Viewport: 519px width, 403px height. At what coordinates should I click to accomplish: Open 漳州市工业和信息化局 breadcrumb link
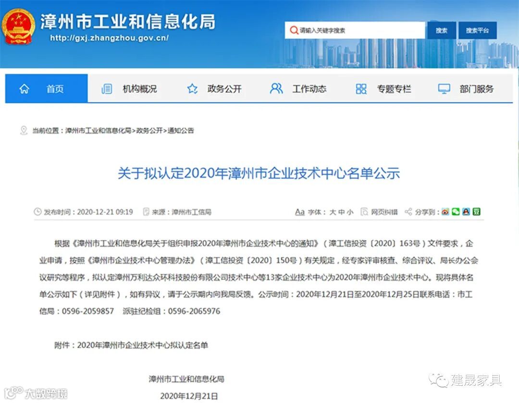99,131
